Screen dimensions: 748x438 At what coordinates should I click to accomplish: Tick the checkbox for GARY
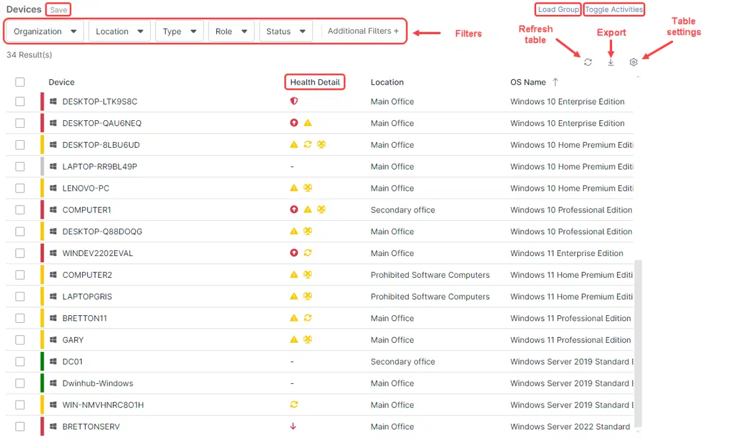(20, 340)
